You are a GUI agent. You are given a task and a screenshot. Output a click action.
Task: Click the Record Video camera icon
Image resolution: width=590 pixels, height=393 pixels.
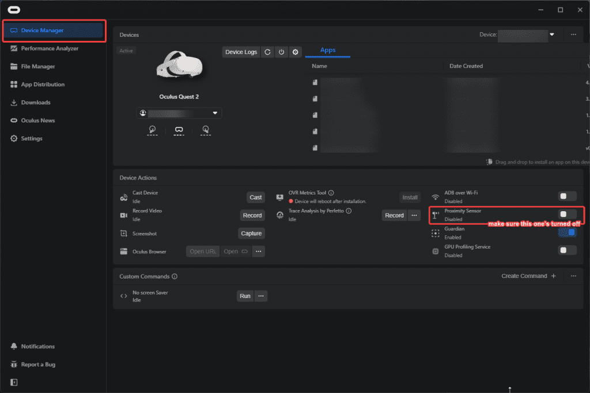123,216
